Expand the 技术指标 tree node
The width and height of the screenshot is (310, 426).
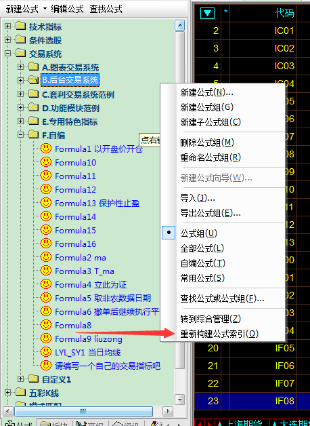[8, 26]
